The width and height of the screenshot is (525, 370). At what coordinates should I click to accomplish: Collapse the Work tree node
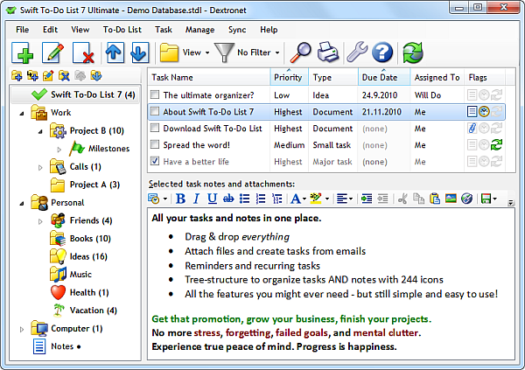pos(22,114)
